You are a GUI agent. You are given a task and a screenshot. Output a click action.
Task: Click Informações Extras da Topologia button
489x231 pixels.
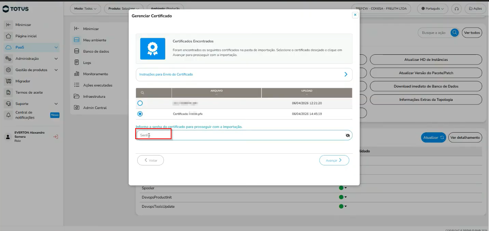pyautogui.click(x=426, y=99)
